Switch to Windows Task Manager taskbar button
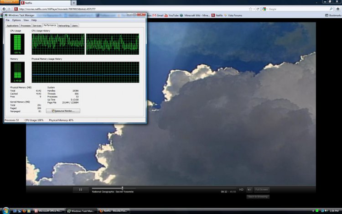Image resolution: width=342 pixels, height=214 pixels. [x=81, y=211]
